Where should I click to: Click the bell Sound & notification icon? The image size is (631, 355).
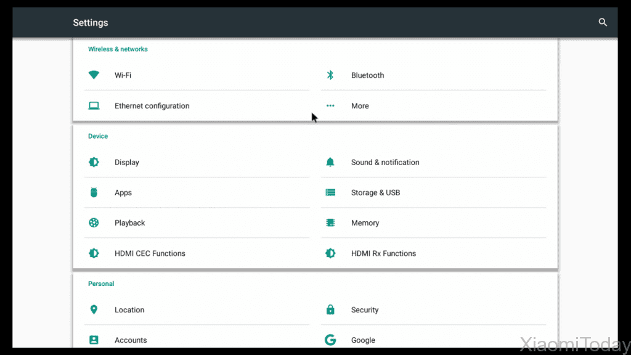click(330, 162)
